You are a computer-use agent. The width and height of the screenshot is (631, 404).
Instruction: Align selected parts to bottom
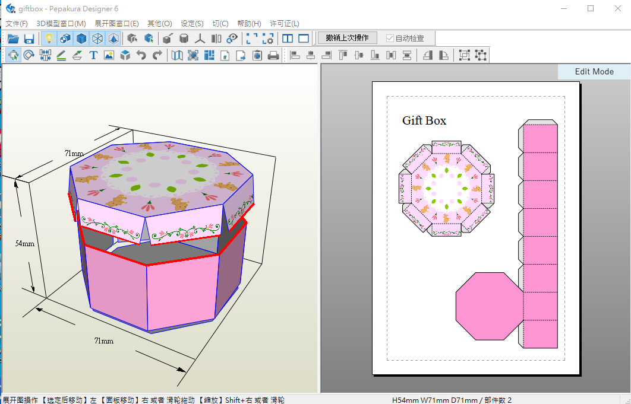[375, 55]
